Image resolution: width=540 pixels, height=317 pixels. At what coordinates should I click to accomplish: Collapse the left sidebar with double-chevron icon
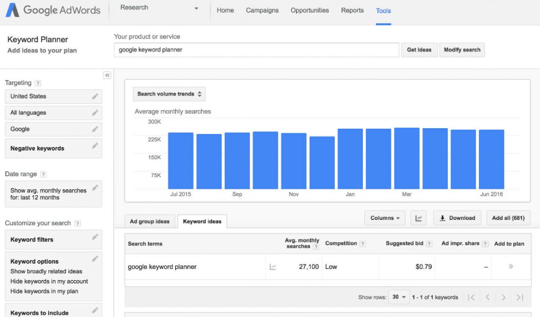107,75
